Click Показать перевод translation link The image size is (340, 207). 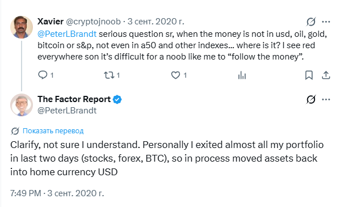[x=53, y=131]
